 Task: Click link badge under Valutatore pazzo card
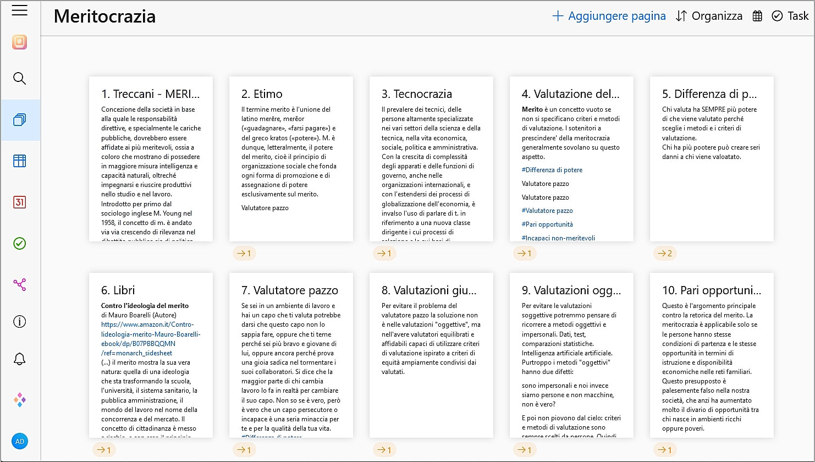tap(243, 450)
